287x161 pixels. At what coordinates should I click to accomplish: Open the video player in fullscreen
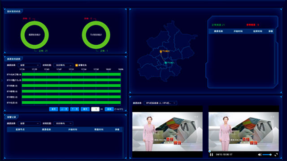(x=276, y=155)
